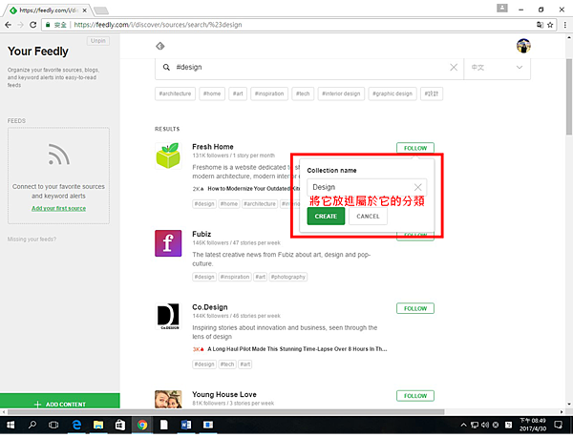The height and width of the screenshot is (437, 573).
Task: Follow the Fresh Home feed
Action: click(x=415, y=148)
